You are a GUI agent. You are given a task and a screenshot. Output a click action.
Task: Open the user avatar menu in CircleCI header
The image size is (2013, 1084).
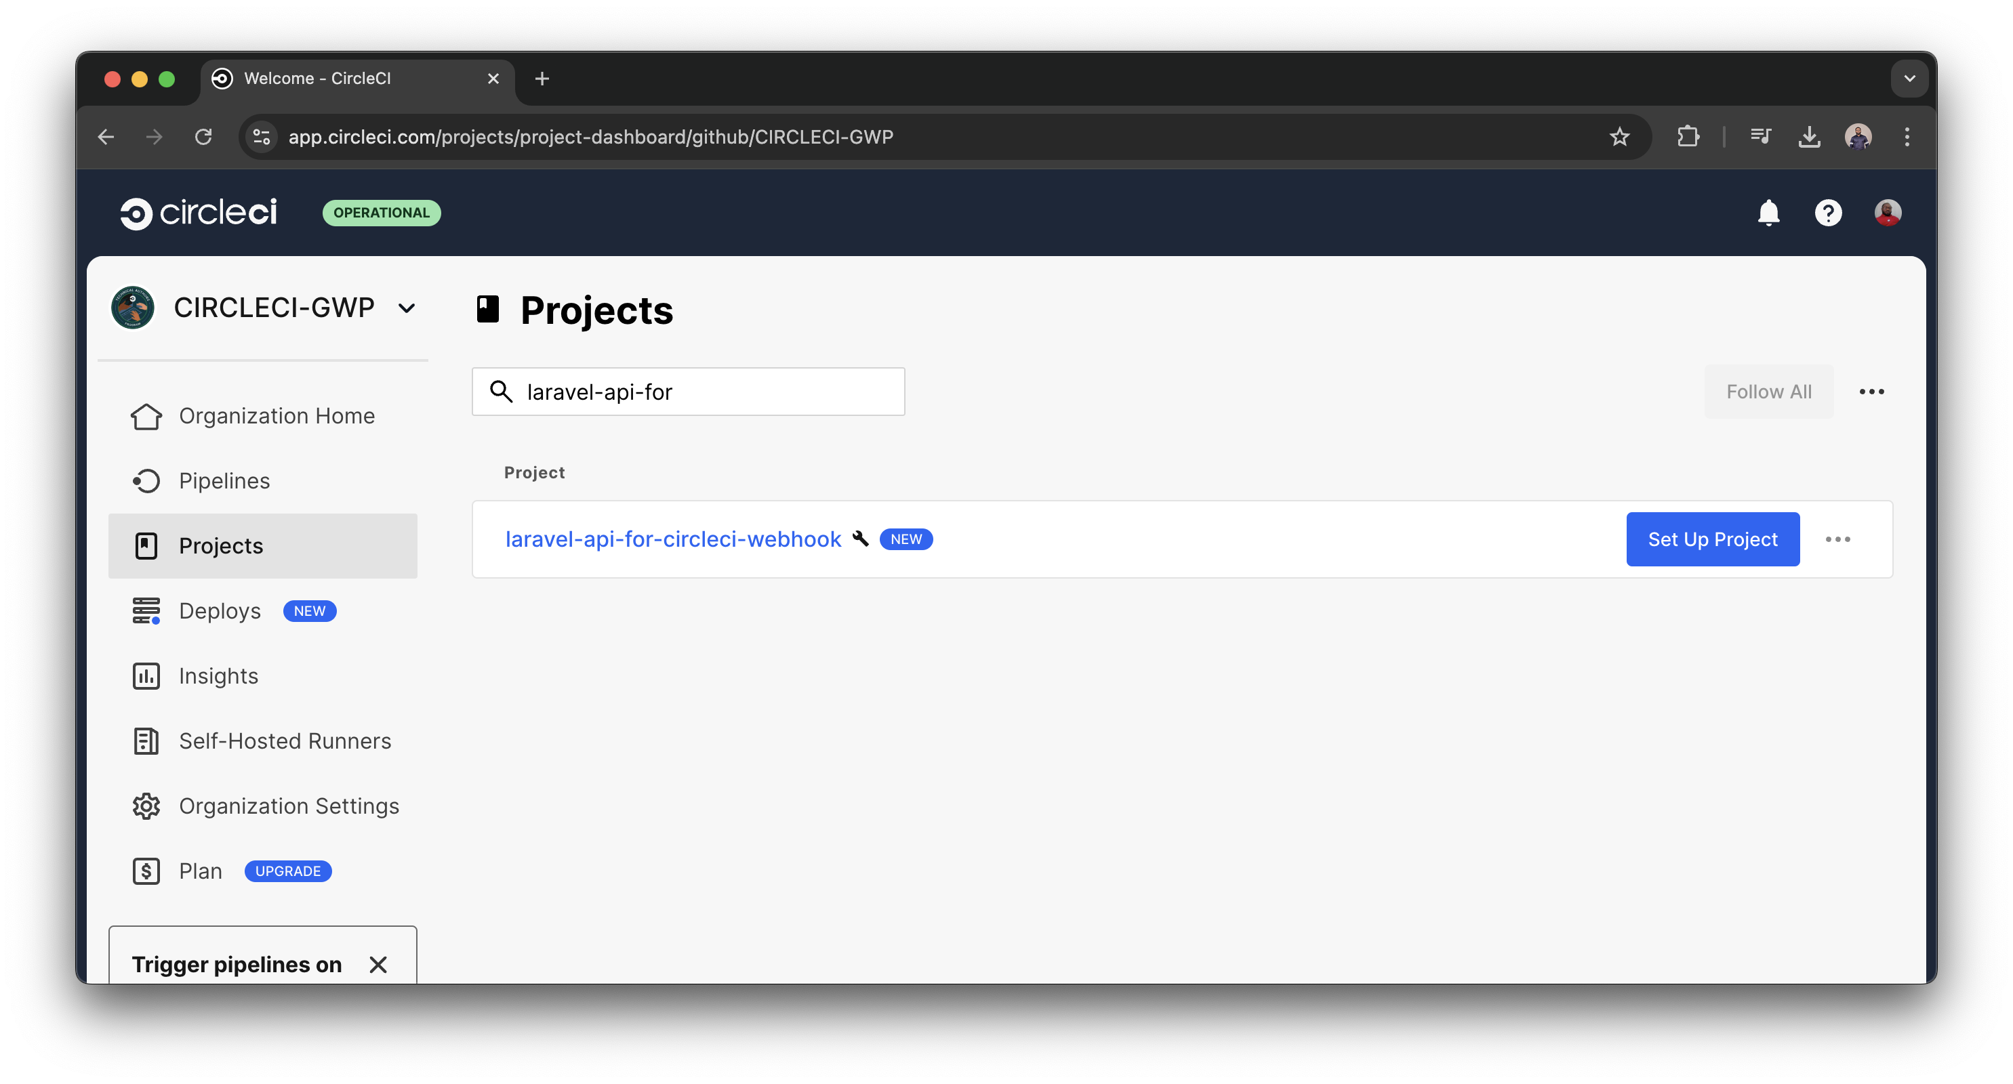point(1887,213)
